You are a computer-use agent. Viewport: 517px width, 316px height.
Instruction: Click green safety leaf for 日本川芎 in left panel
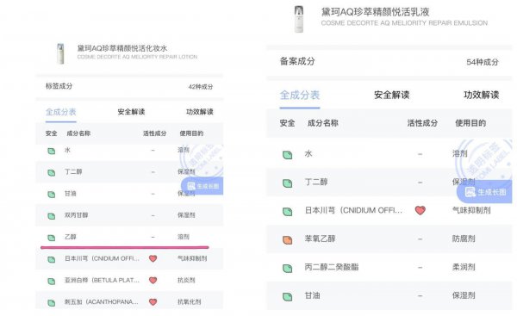point(51,259)
